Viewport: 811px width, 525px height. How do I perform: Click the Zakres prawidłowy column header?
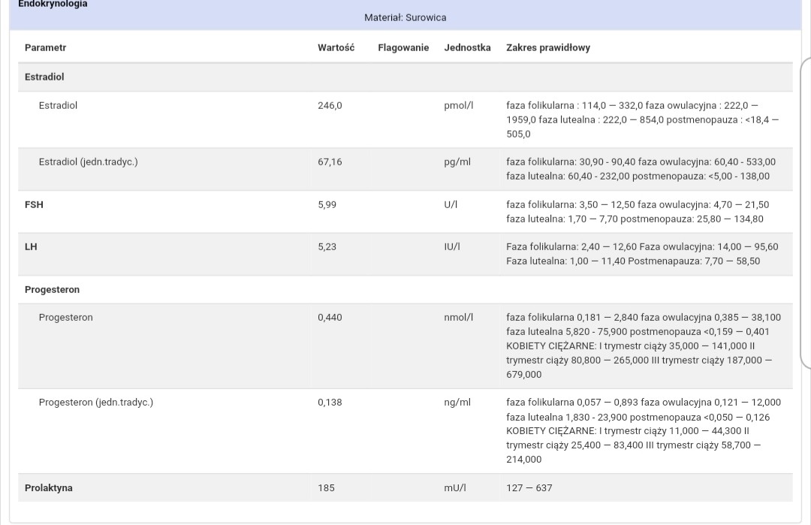pos(548,48)
